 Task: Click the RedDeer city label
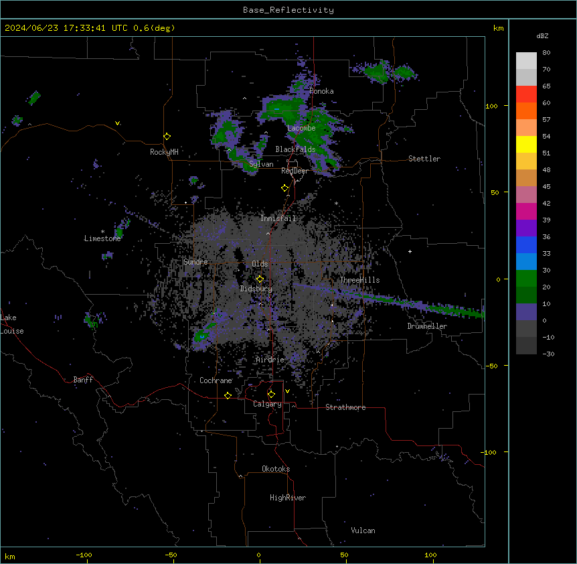295,171
